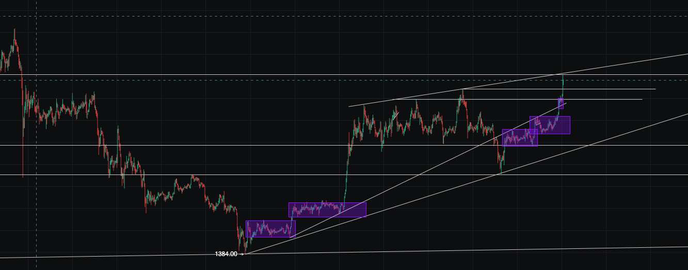Viewport: 688px width, 270px height.
Task: Click the 1384.00 price label
Action: pos(226,254)
